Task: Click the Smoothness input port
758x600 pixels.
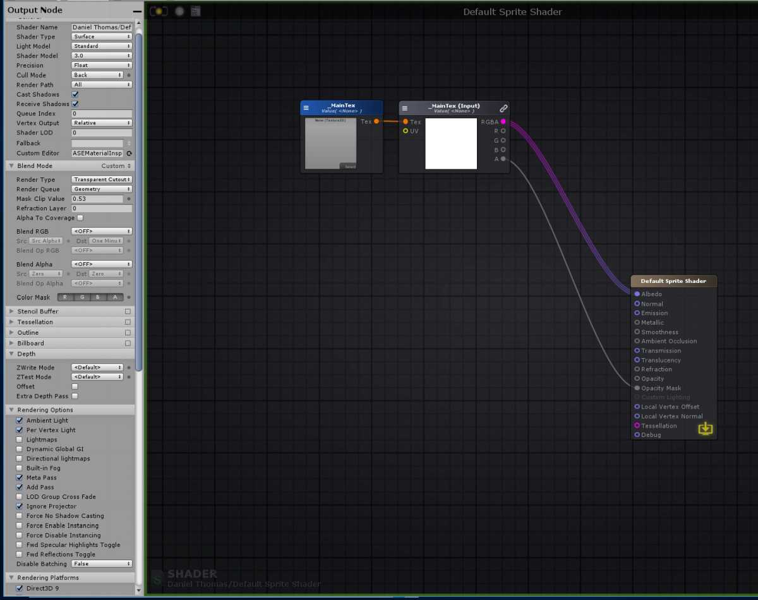Action: coord(637,332)
